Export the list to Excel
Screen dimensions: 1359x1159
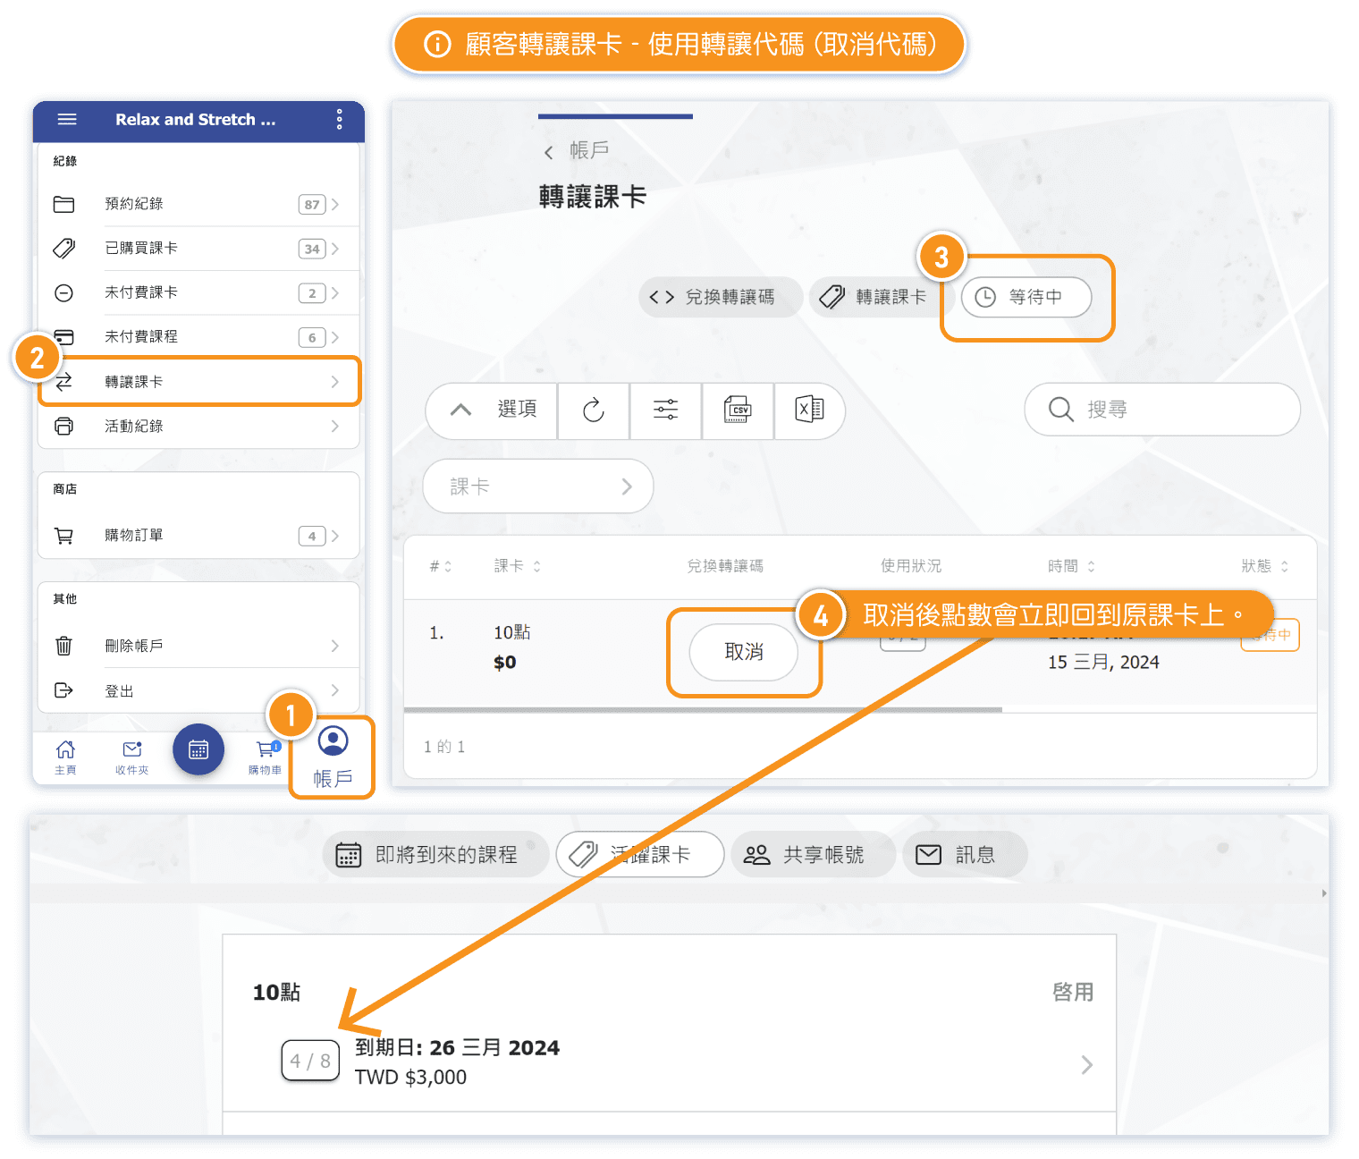pos(809,410)
